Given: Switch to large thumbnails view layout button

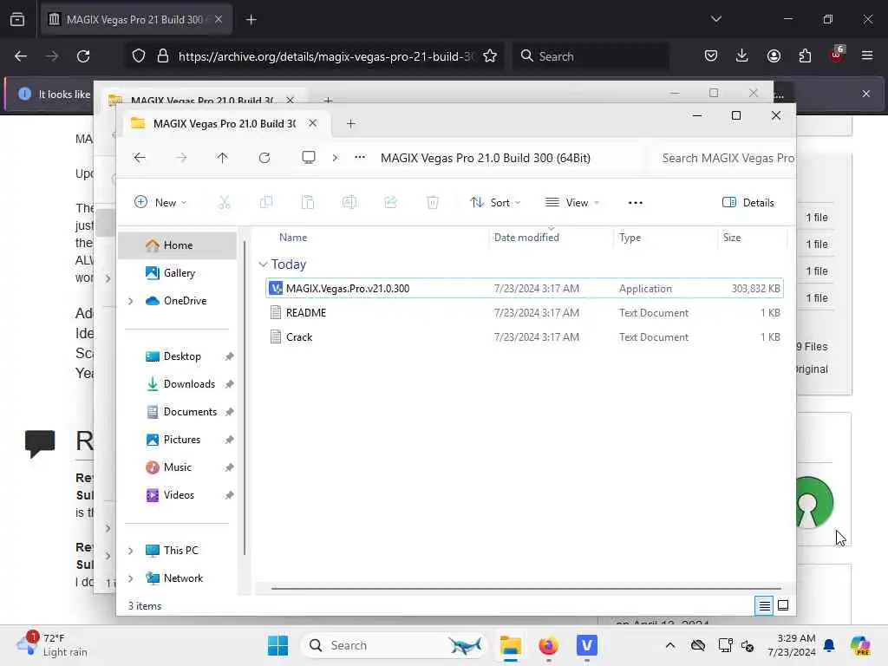Looking at the screenshot, I should point(783,605).
